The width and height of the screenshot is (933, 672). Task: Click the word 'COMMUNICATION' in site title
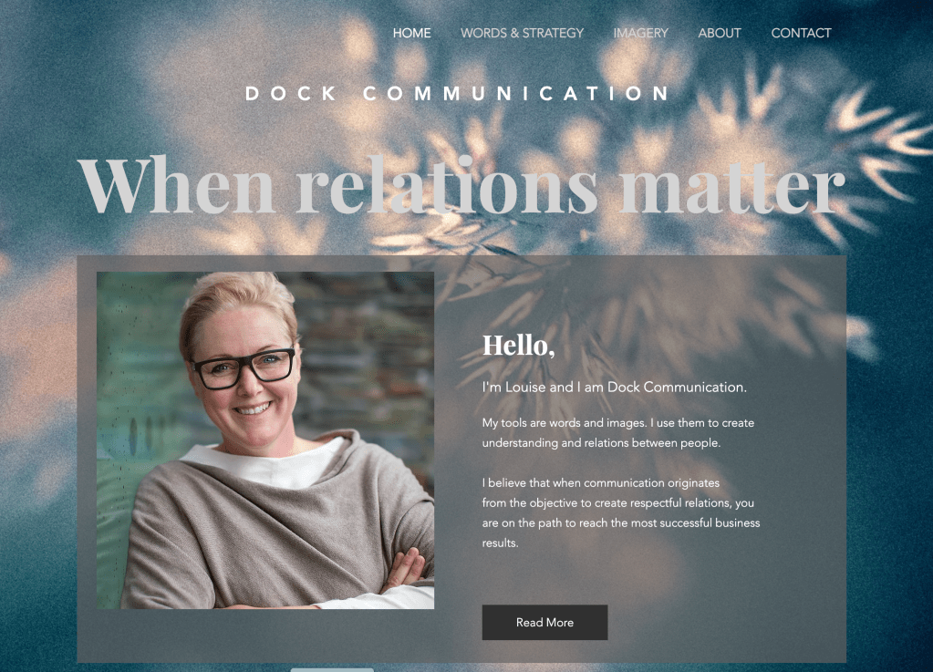tap(516, 93)
